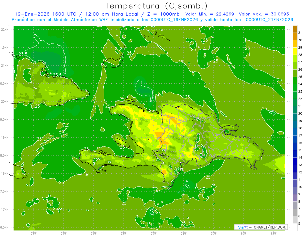Click the legend scale value 30
This screenshot has width=307, height=237.
click(300, 40)
